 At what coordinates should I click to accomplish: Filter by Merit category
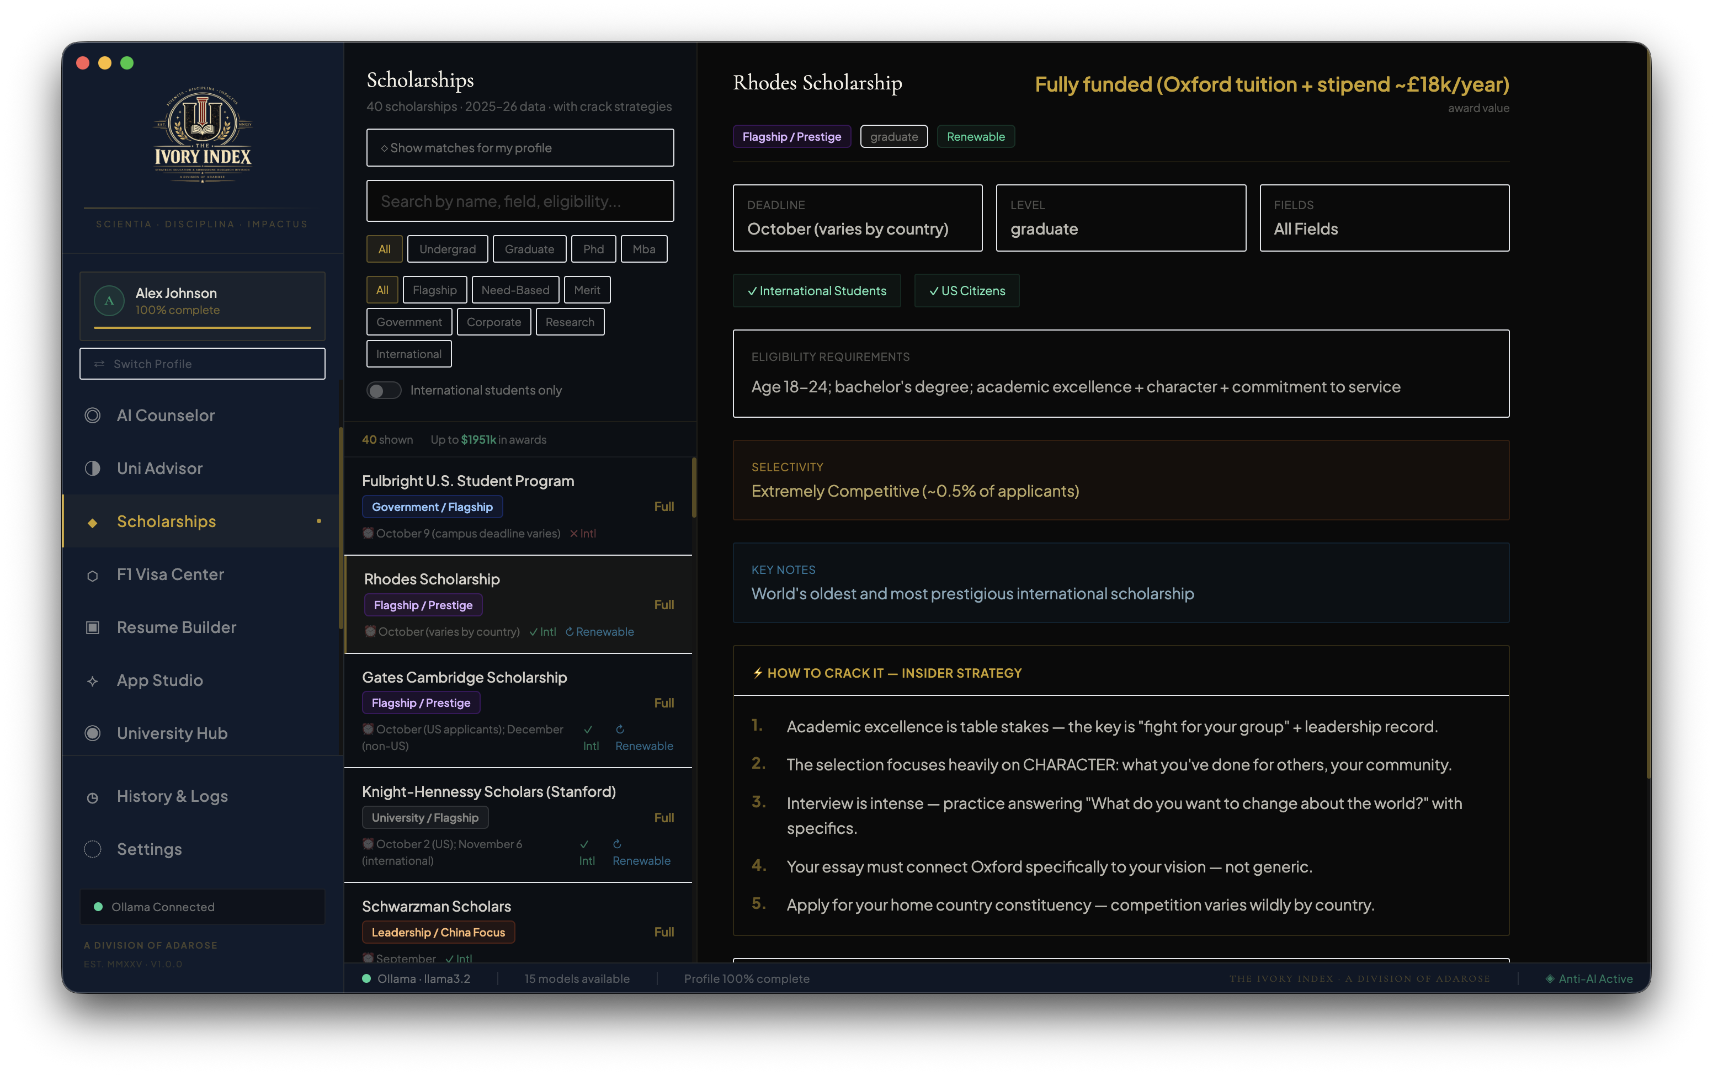[587, 290]
